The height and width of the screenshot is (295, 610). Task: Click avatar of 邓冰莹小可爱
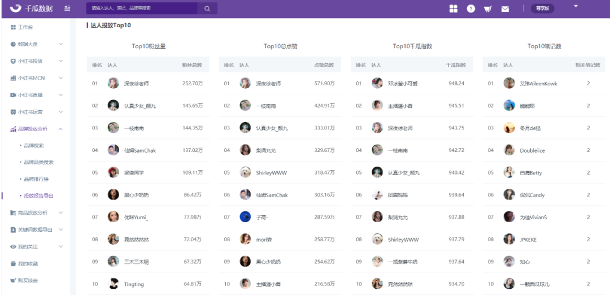pos(377,83)
